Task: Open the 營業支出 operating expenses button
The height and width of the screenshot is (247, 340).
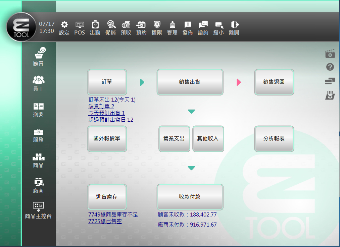Action: pos(174,139)
